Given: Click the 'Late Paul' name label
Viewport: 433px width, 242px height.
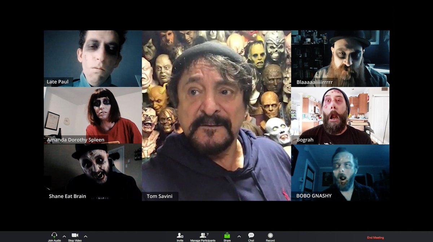Looking at the screenshot, I should [x=58, y=82].
